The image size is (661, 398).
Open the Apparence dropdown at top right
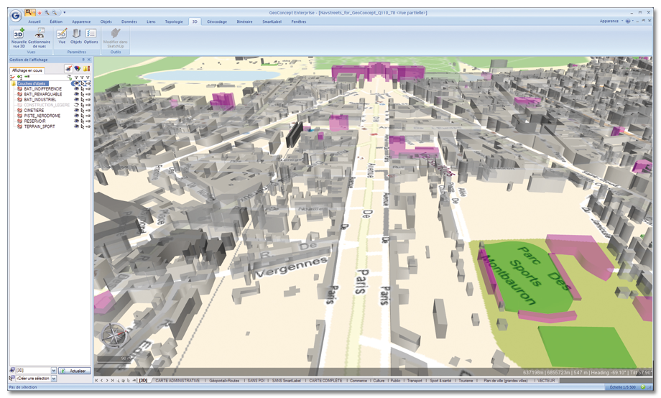click(x=611, y=22)
